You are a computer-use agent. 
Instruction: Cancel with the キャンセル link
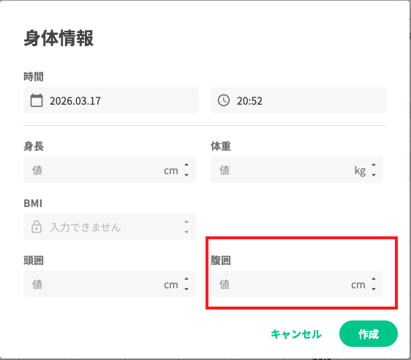(x=296, y=334)
